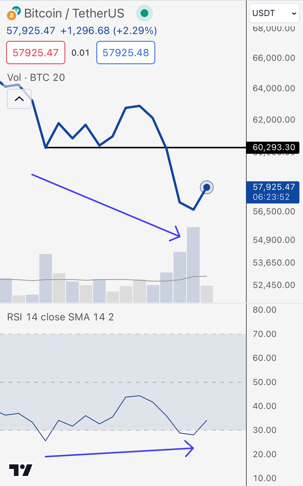Click the black 60,293.30 price line label
Viewport: 303px width, 486px height.
pos(273,147)
